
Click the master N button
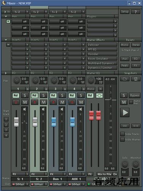click(100, 89)
